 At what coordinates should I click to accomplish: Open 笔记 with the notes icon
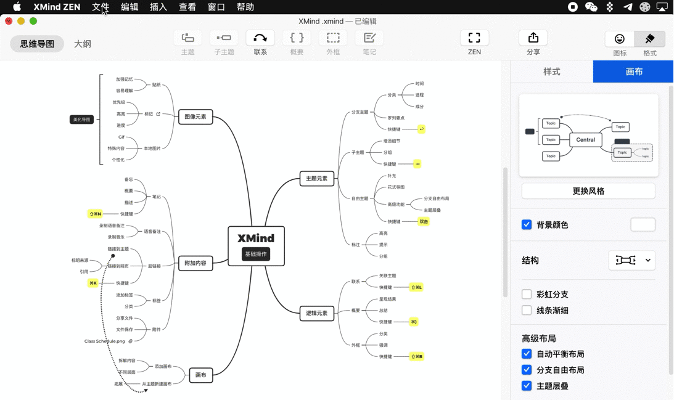(x=369, y=38)
